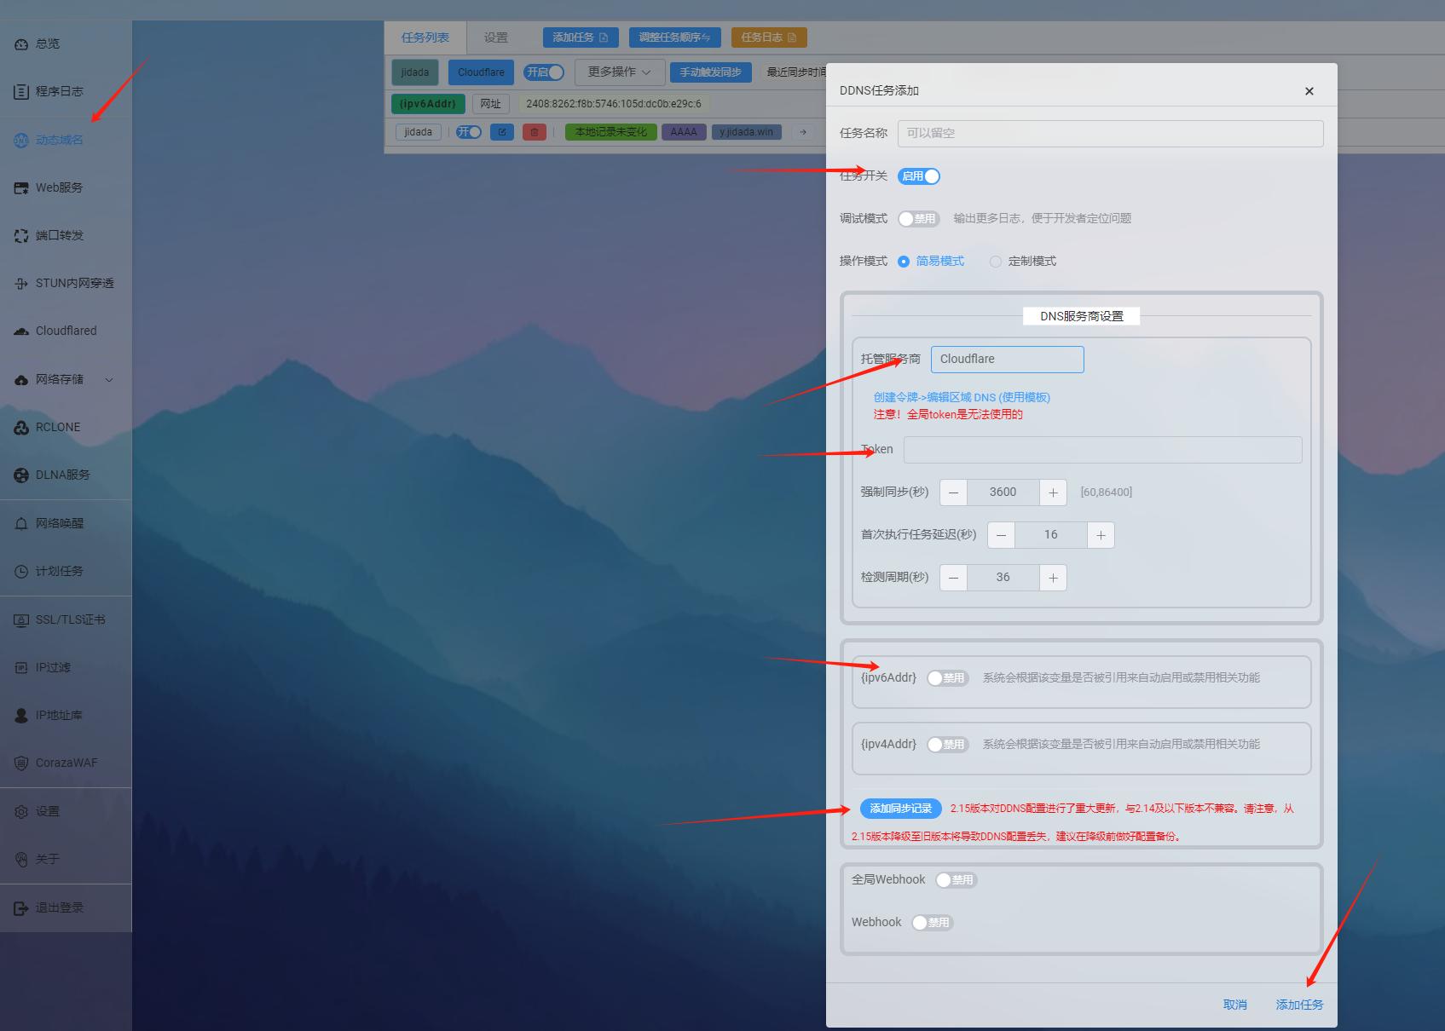Switch to the 设置 tab
Image resolution: width=1445 pixels, height=1031 pixels.
[495, 37]
